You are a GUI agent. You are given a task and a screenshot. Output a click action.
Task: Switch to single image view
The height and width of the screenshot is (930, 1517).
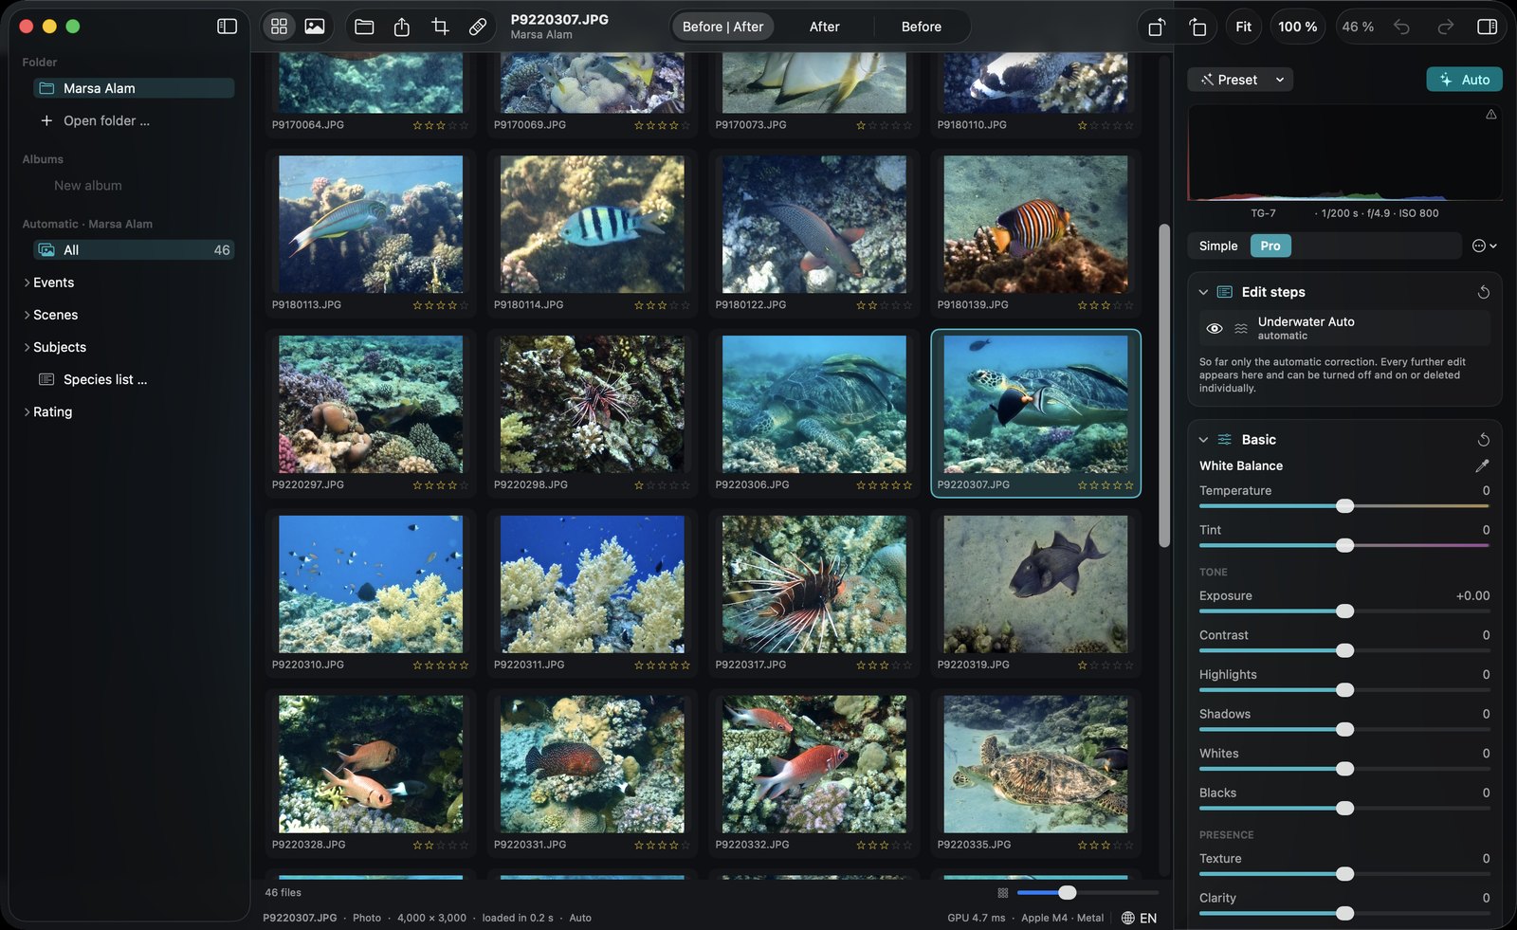315,27
